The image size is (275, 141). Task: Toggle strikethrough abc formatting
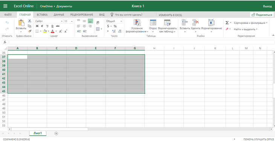point(58,26)
